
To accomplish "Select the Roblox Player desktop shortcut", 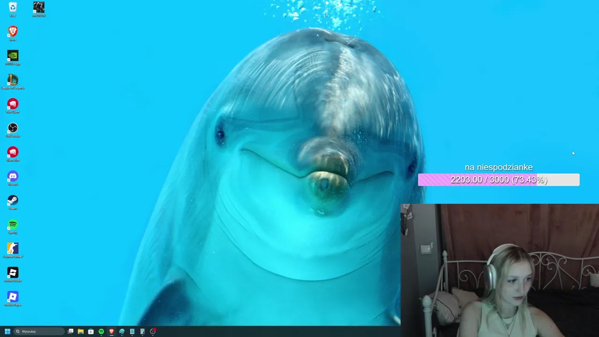I will coord(13,299).
